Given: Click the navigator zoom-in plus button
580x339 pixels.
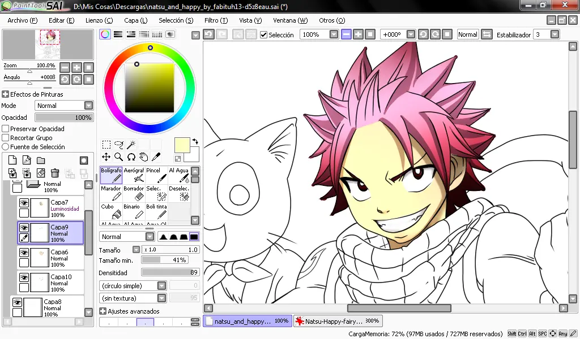Looking at the screenshot, I should pos(76,67).
